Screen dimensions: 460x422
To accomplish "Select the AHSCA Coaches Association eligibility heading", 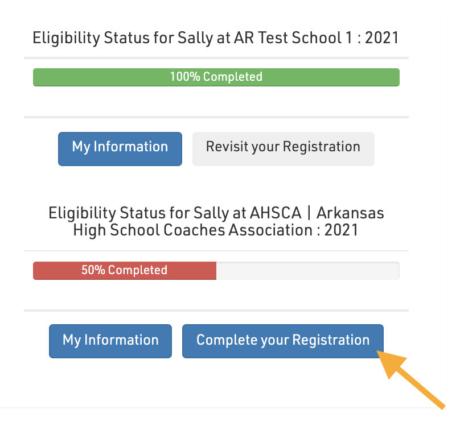I will [216, 222].
